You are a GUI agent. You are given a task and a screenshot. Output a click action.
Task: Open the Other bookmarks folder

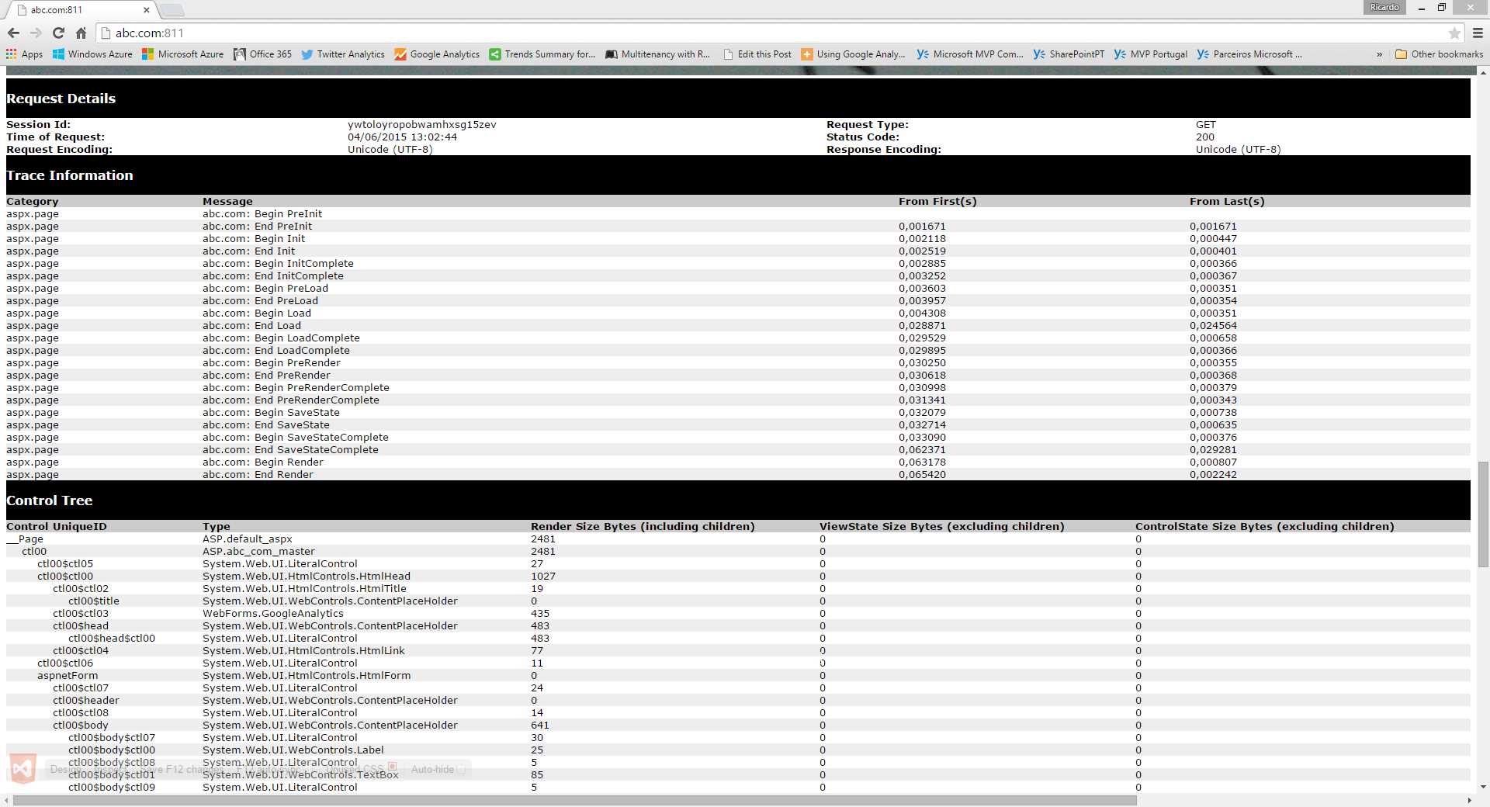click(1439, 54)
